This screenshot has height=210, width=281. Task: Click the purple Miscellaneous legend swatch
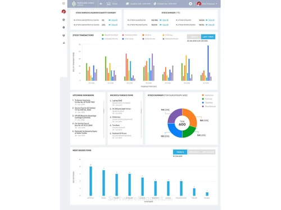(203, 106)
